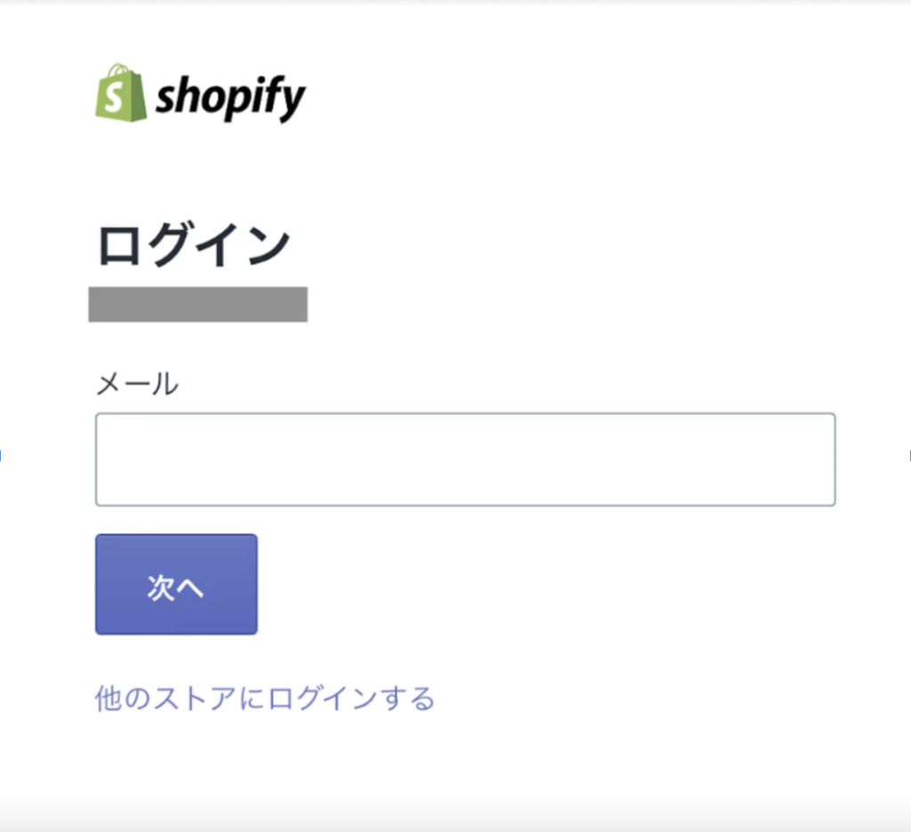Click the 次へ text on the purple button
Image resolution: width=911 pixels, height=832 pixels.
pos(176,587)
